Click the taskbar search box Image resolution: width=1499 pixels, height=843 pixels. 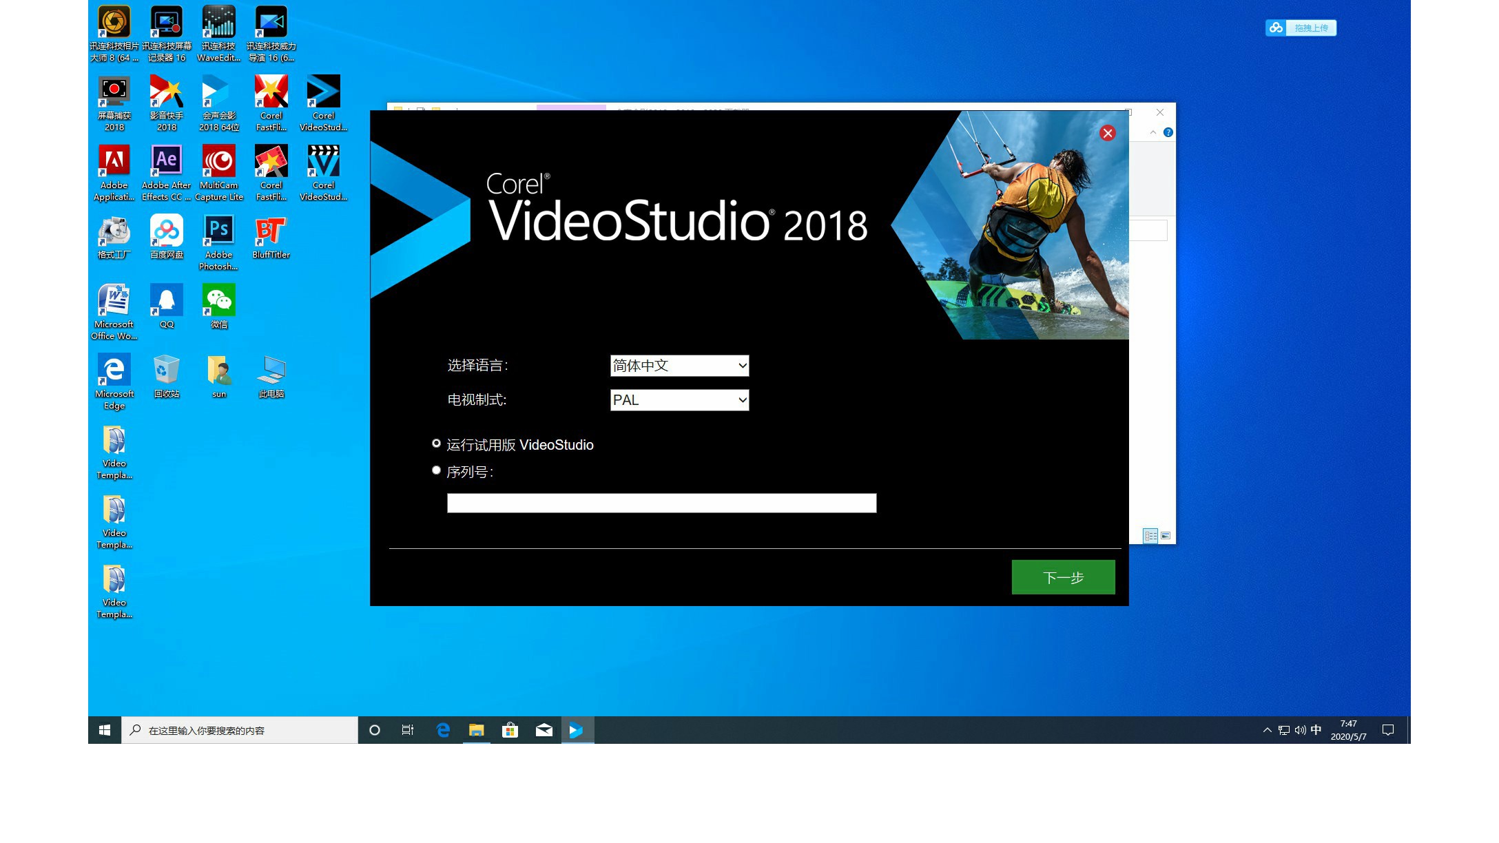(x=240, y=730)
